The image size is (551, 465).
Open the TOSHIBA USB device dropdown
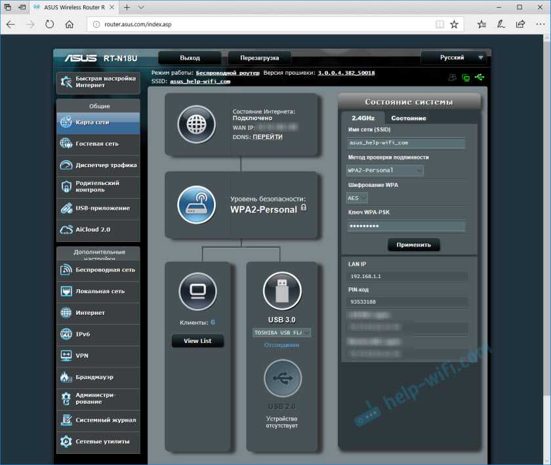[x=282, y=333]
